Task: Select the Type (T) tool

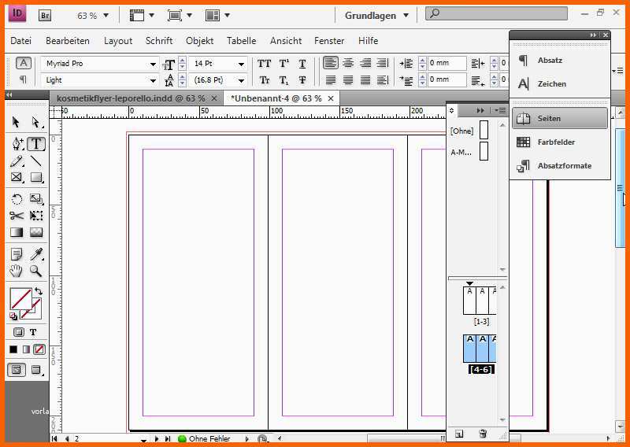Action: click(36, 143)
